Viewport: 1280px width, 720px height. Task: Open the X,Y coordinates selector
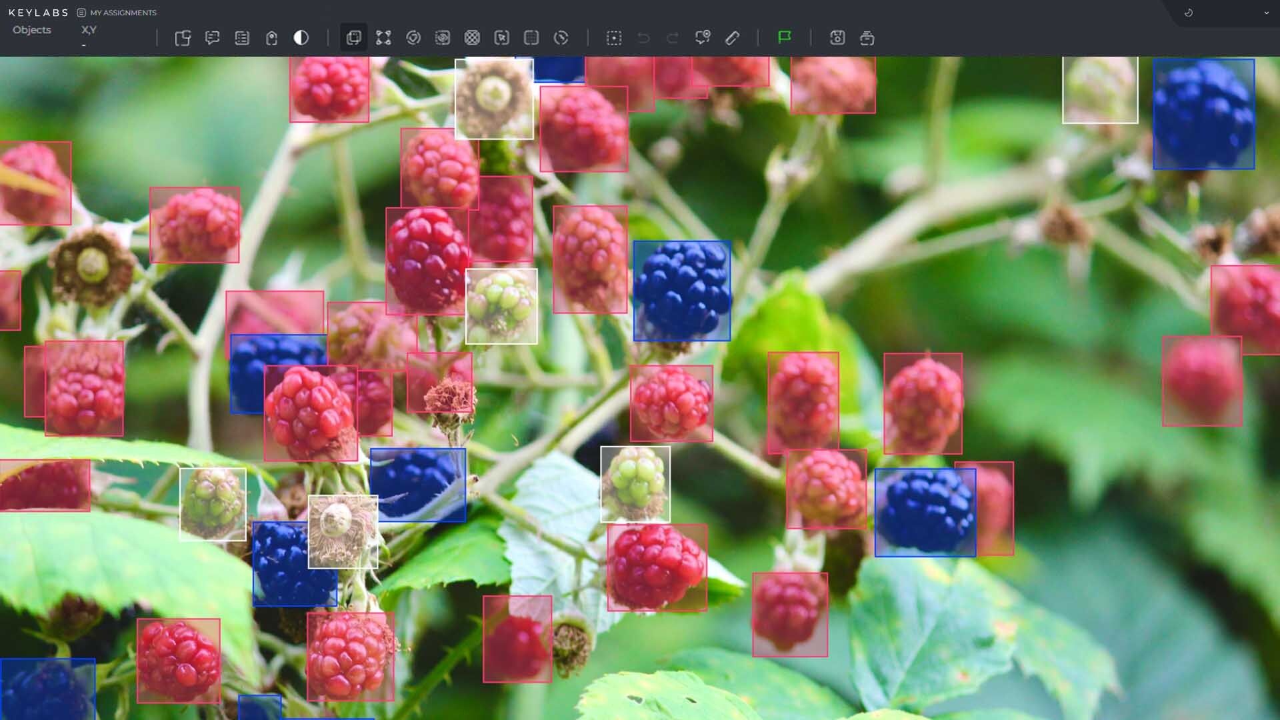(x=89, y=29)
